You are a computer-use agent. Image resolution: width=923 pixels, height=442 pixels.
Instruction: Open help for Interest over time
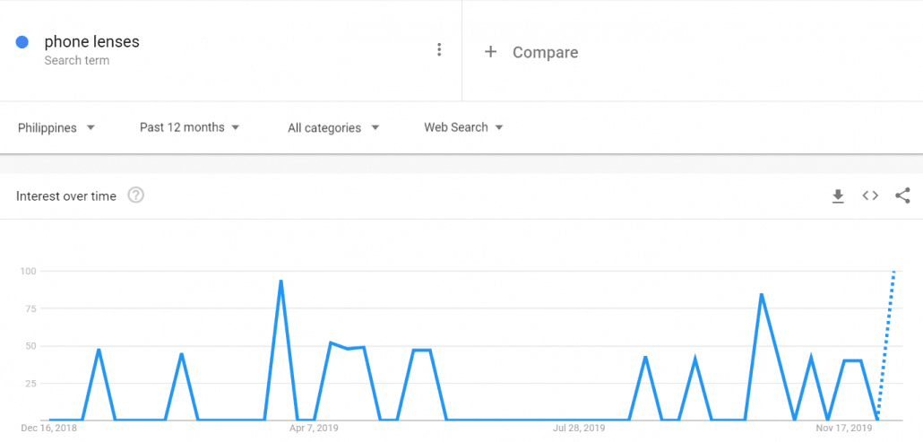click(x=136, y=195)
